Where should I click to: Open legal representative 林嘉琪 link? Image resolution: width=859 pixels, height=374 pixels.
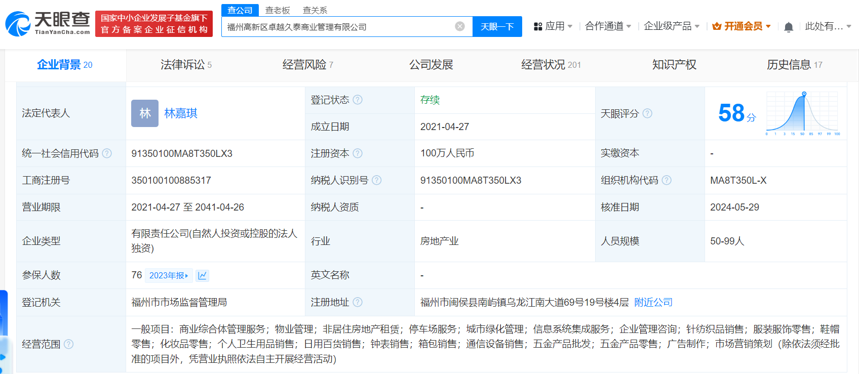point(181,113)
